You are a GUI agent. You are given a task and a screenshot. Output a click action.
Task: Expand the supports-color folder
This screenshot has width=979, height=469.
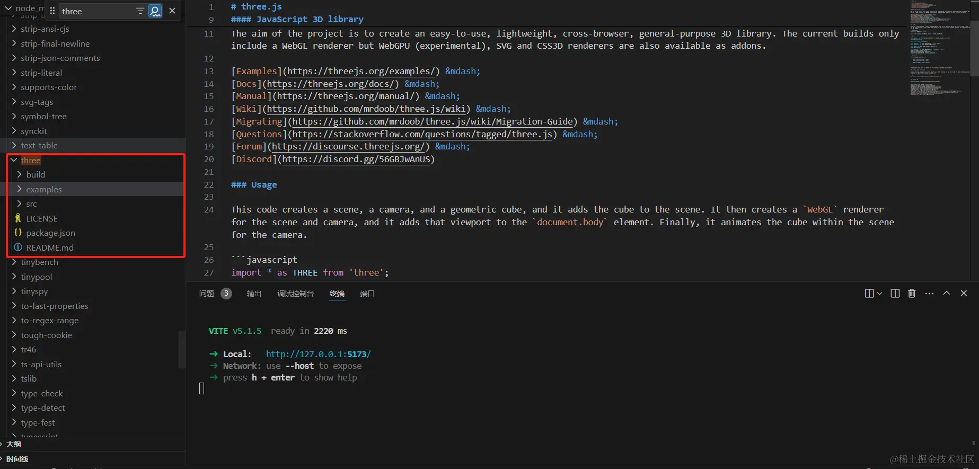[14, 87]
